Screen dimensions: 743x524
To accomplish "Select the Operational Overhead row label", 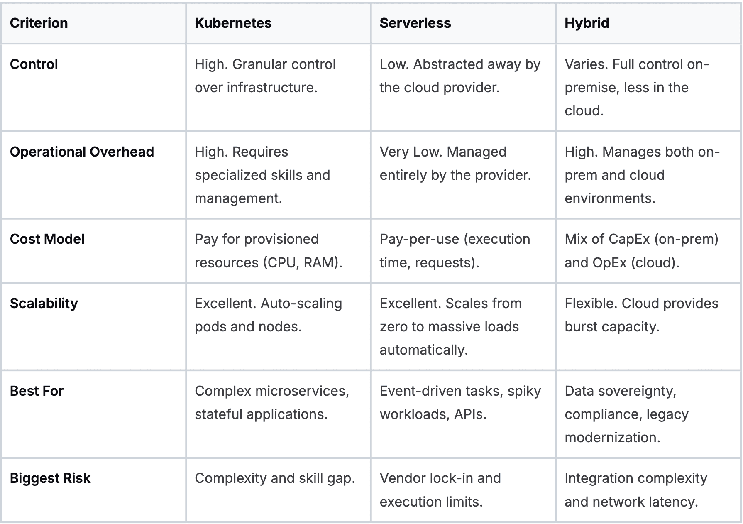I will click(82, 152).
